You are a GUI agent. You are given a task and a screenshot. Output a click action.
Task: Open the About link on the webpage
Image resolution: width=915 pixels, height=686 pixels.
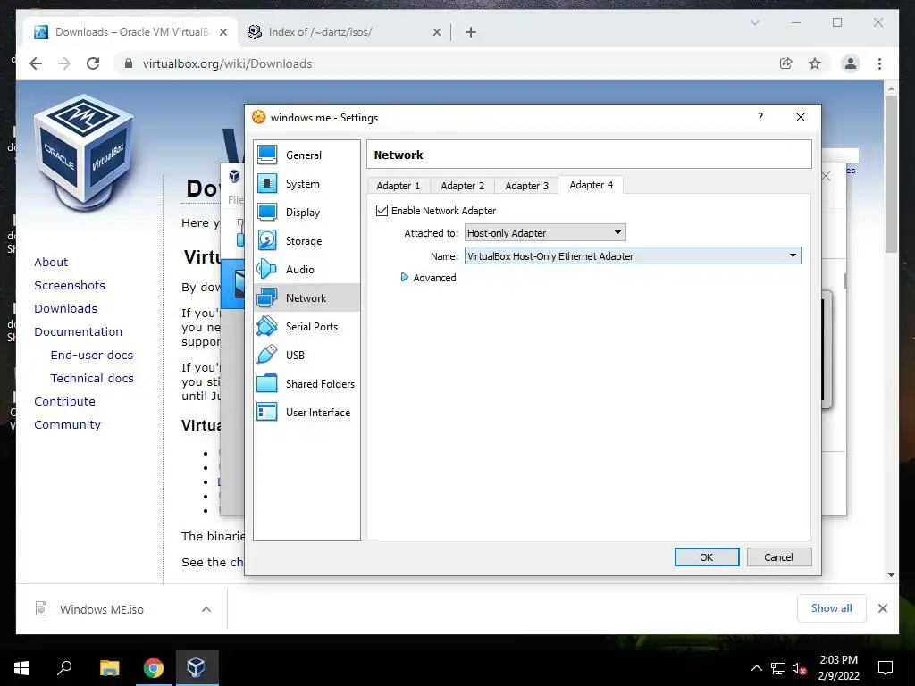point(51,262)
